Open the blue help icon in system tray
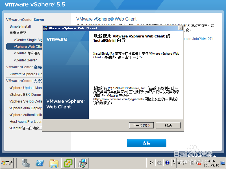 tap(167, 163)
